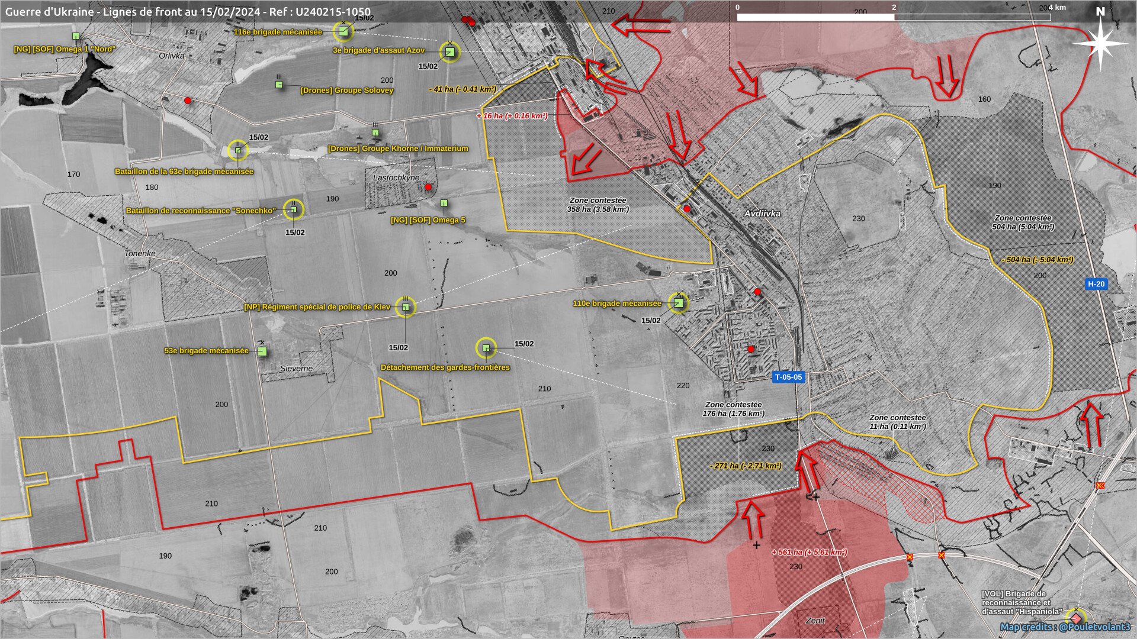Click the "Zone contestée 504 ha" label
Screen dimensions: 1137x639
[1023, 222]
